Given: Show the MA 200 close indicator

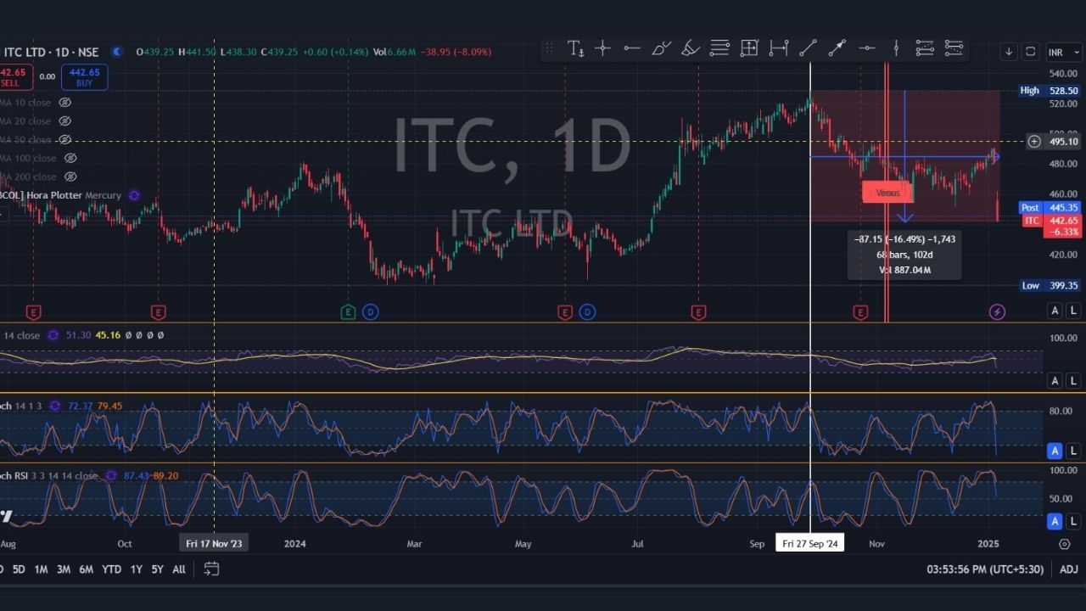Looking at the screenshot, I should click(x=70, y=177).
